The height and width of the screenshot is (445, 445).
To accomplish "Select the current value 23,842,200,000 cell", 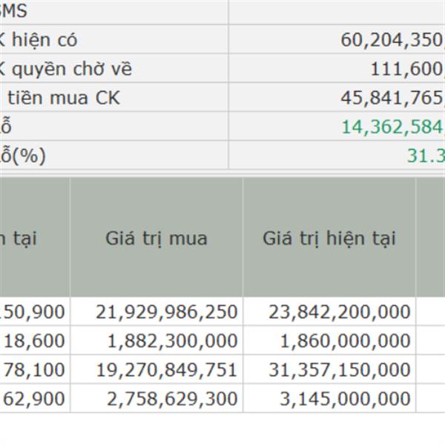I will point(329,311).
